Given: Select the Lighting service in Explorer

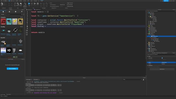Looking at the screenshot, I should 152,26.
